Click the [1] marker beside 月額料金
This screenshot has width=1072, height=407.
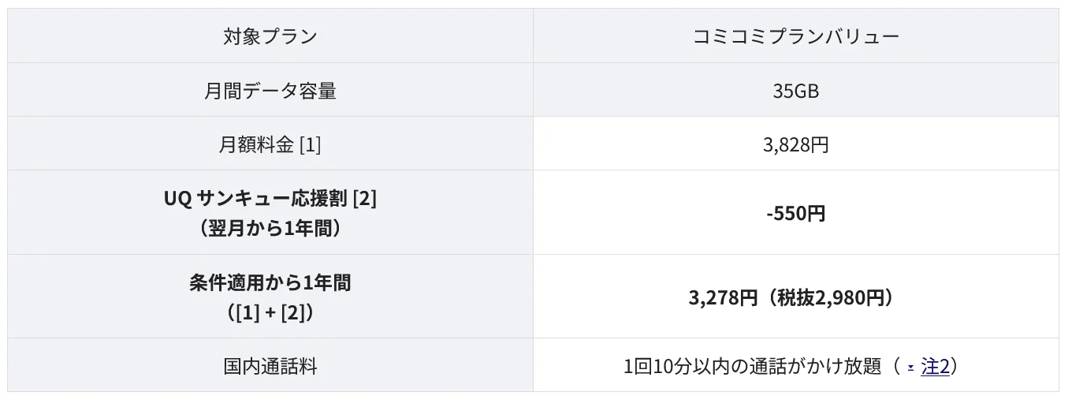(x=311, y=145)
